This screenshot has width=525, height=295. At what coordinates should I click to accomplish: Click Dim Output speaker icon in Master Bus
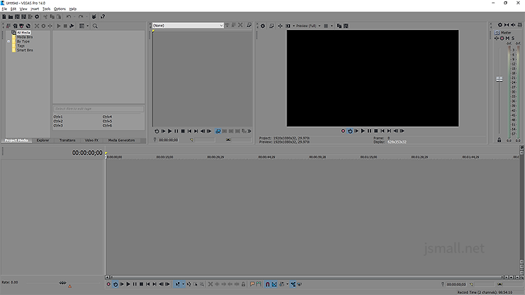click(513, 25)
